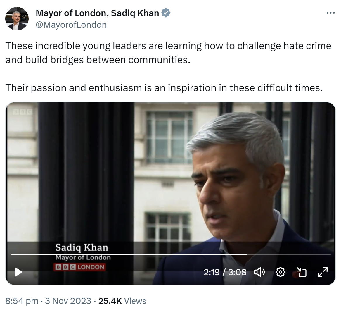
Task: Click the display name Mayor of London, Sadiq Khan
Action: 97,13
